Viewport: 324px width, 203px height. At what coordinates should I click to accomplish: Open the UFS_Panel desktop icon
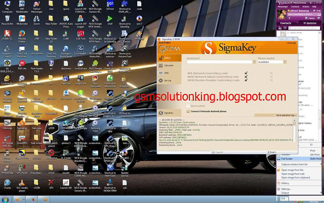point(22,170)
